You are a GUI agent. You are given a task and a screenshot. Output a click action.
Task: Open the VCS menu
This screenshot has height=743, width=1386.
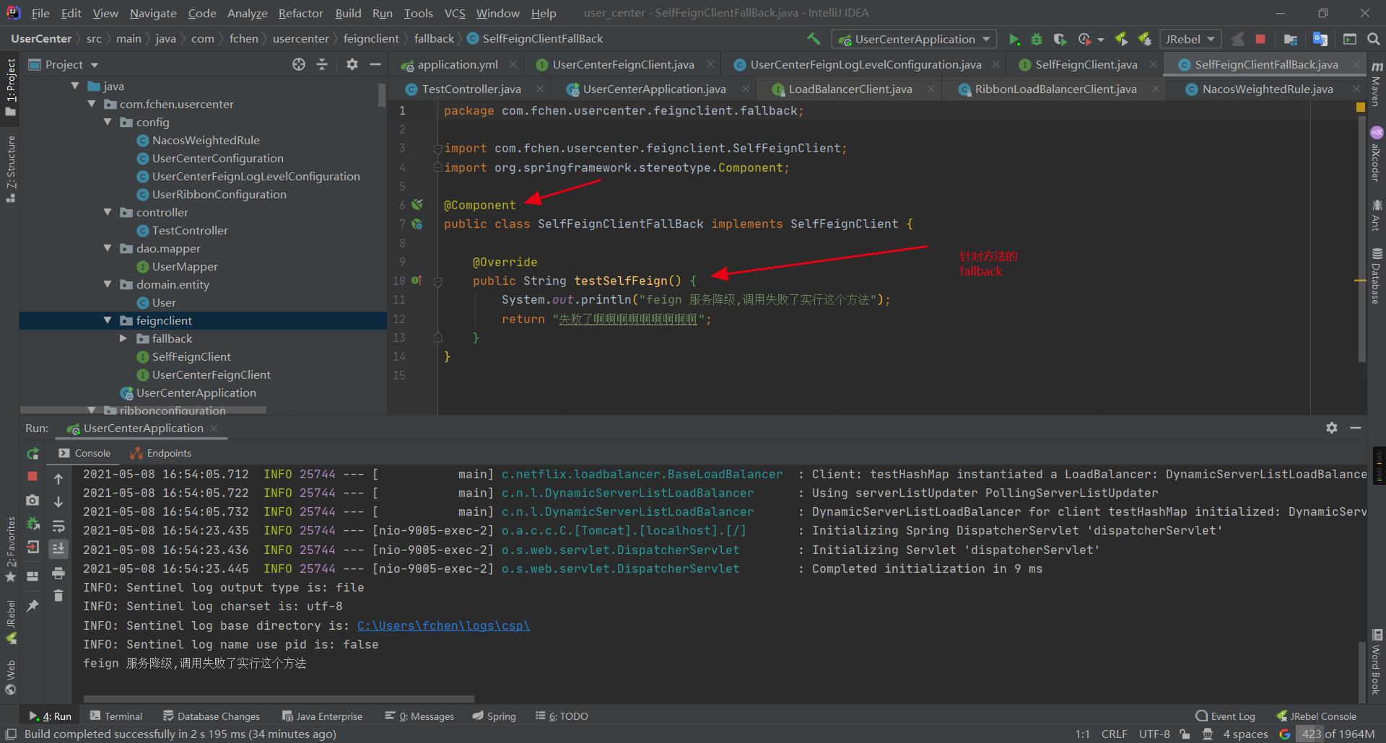coord(455,13)
